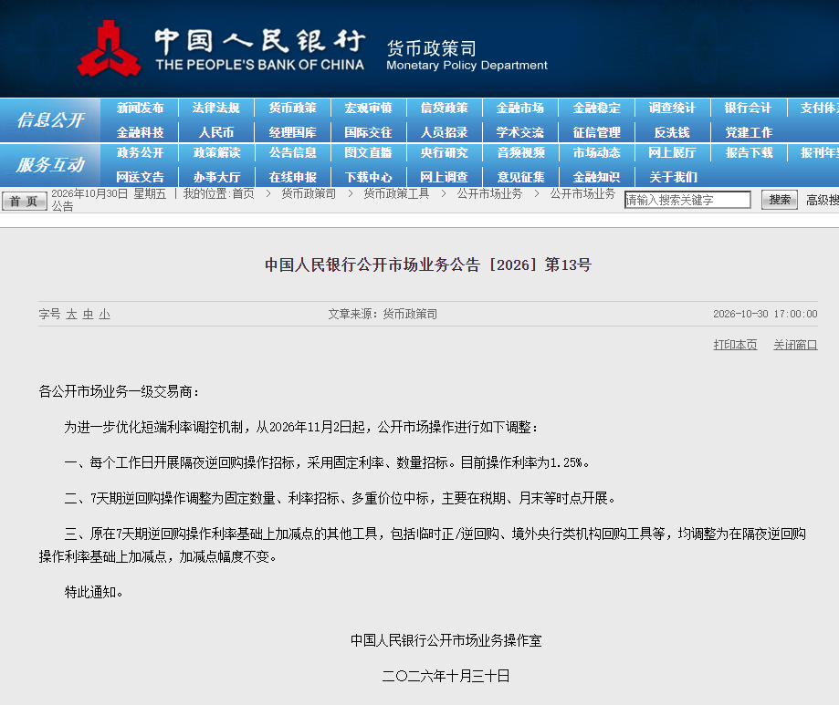Viewport: 839px width, 705px height.
Task: Select the 金融市场 menu item
Action: point(520,108)
